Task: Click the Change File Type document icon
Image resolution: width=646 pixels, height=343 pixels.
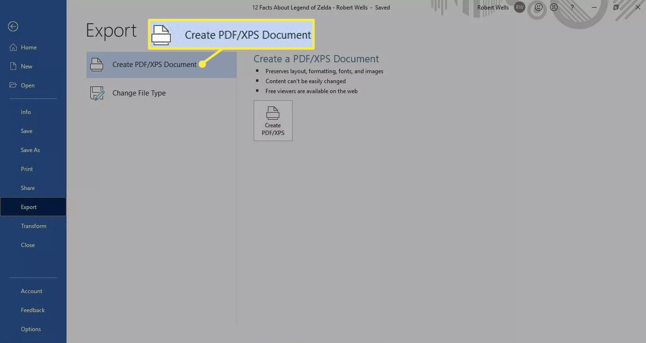Action: [97, 93]
